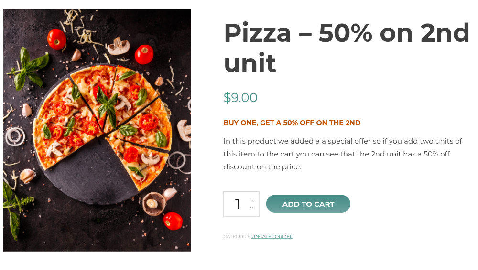Click the "Category:" label text
The image size is (478, 270).
pos(237,237)
